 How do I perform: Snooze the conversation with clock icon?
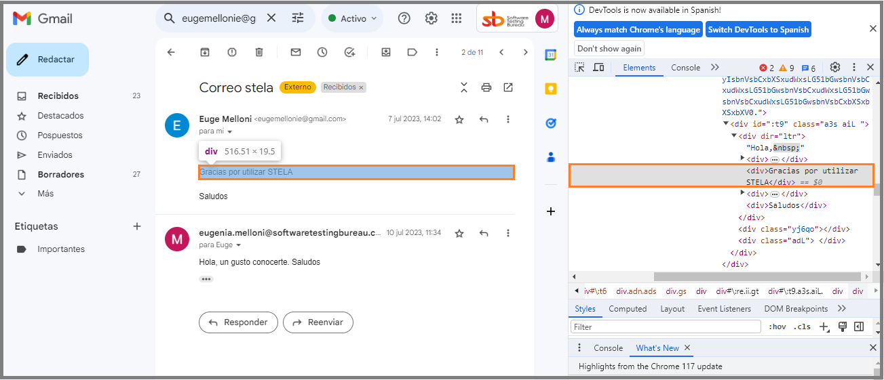[322, 52]
